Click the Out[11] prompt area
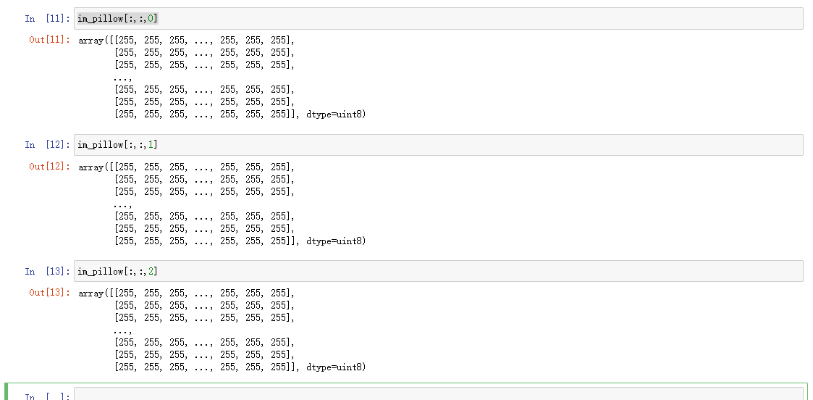Viewport: 813px width, 400px height. click(x=49, y=40)
